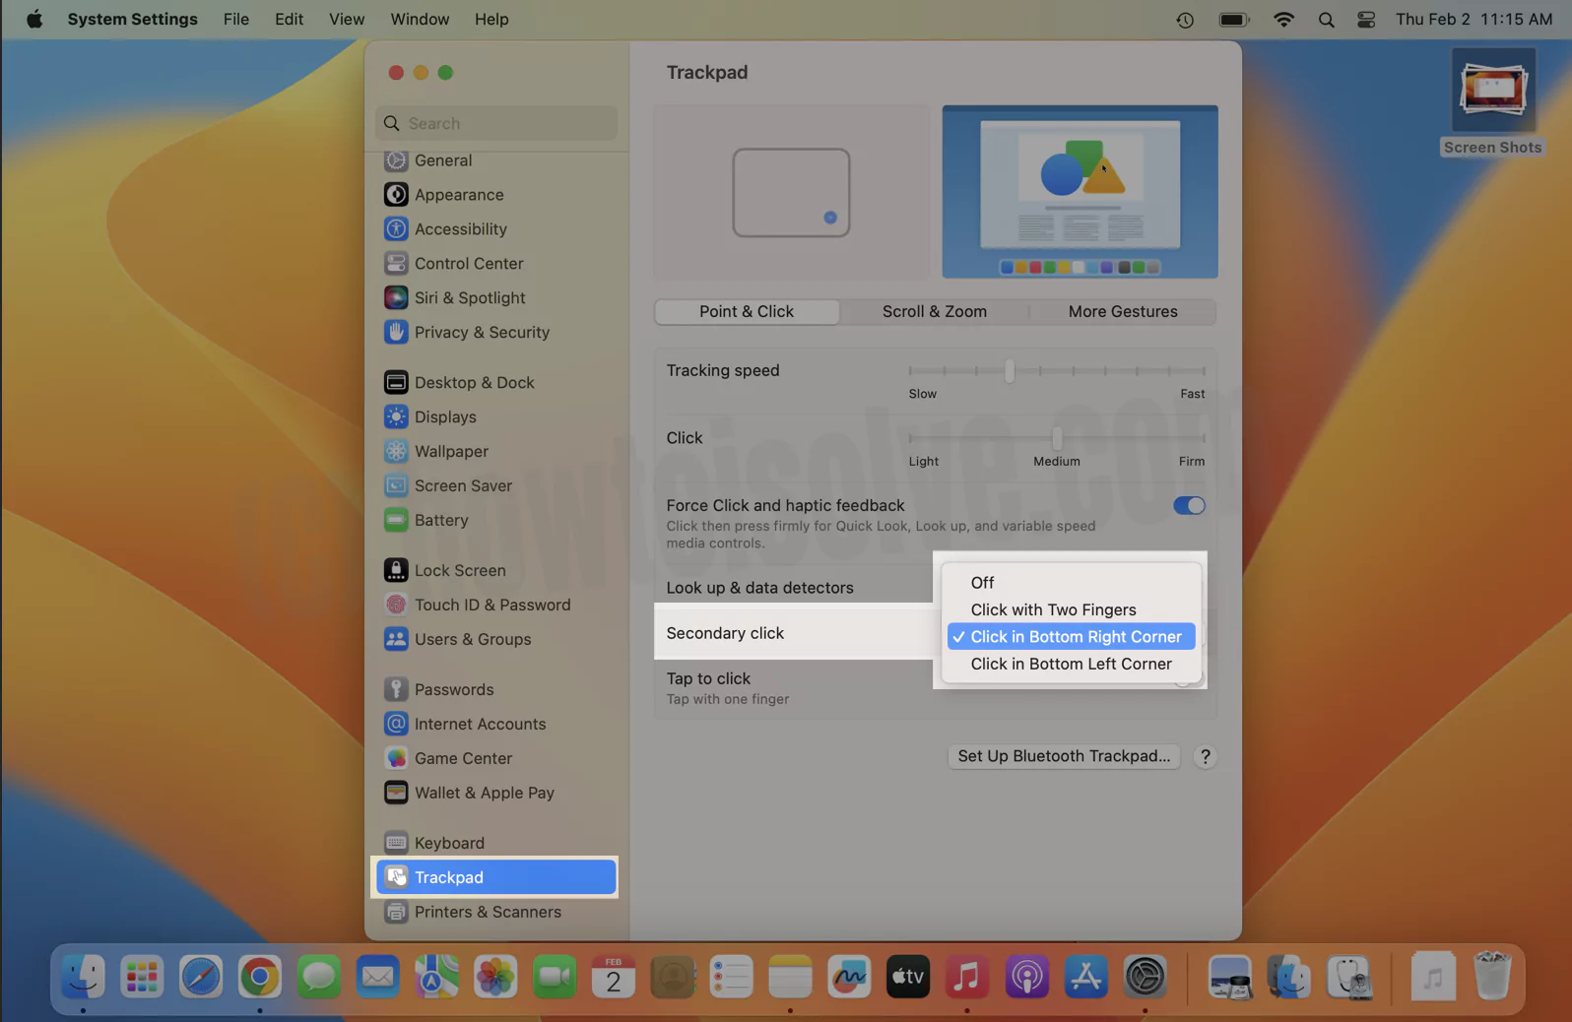Click Set Up Bluetooth Trackpad button
This screenshot has height=1022, width=1572.
(x=1064, y=756)
